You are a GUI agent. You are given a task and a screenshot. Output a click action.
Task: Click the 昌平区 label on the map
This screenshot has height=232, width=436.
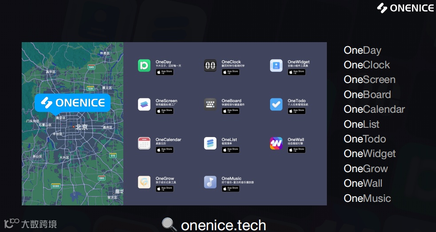pos(51,72)
